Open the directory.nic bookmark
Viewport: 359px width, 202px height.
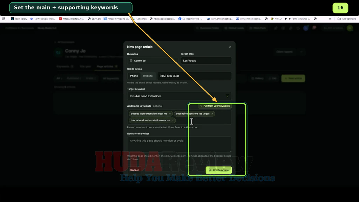pos(72,19)
